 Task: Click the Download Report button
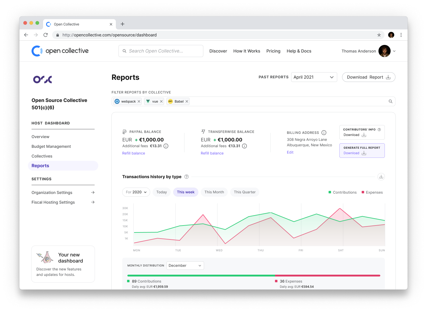pos(368,77)
